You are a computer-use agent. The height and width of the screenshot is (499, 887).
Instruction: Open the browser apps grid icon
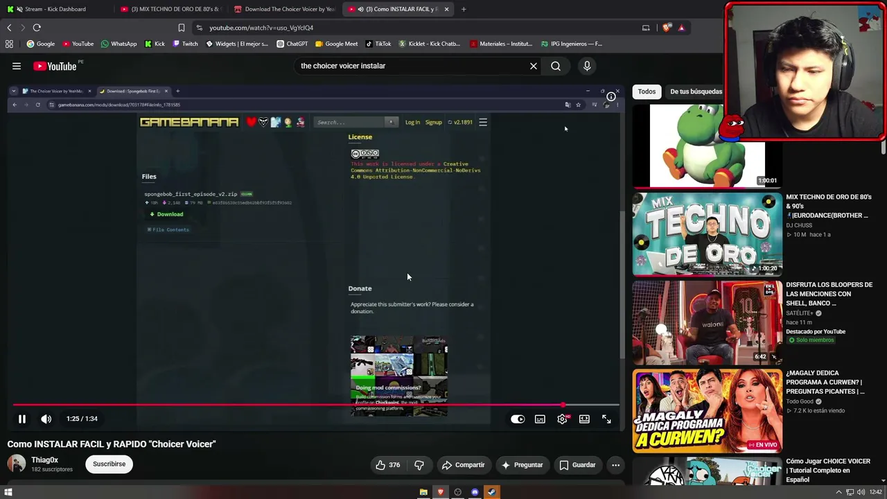(x=9, y=44)
